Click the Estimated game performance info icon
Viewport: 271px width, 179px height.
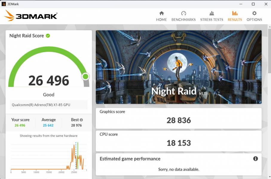255,159
